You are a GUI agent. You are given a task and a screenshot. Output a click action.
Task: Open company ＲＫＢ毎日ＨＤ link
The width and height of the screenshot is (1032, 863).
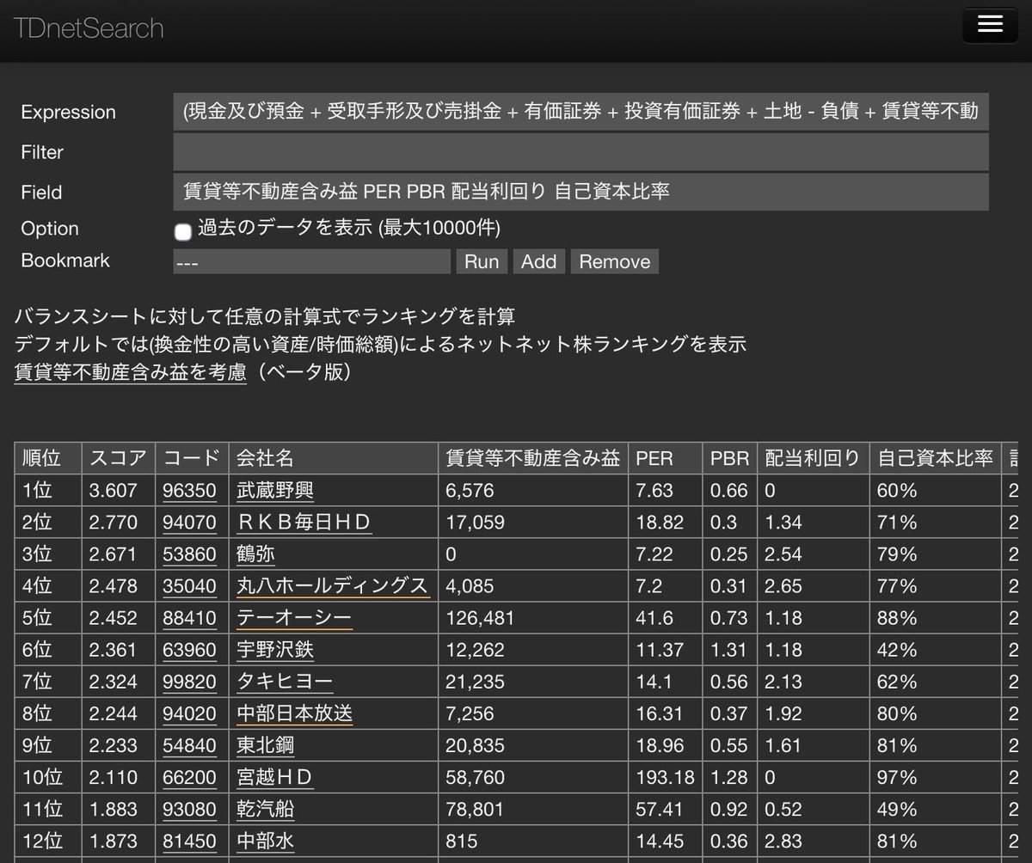click(x=304, y=523)
